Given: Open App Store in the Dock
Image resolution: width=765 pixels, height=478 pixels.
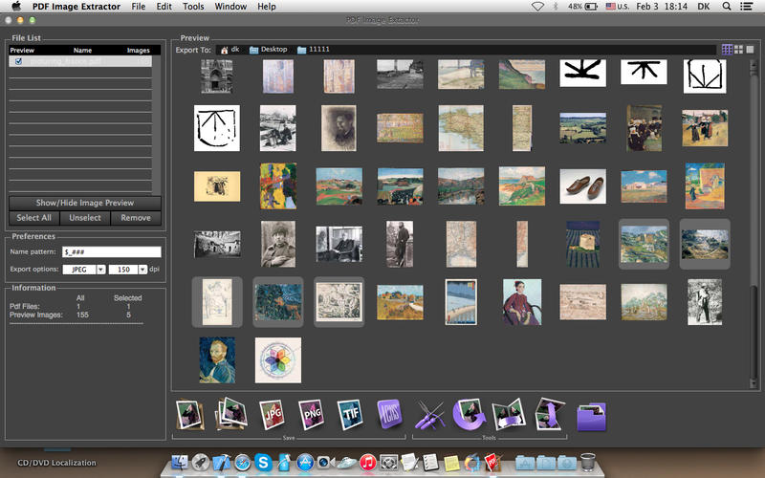Looking at the screenshot, I should pos(305,462).
